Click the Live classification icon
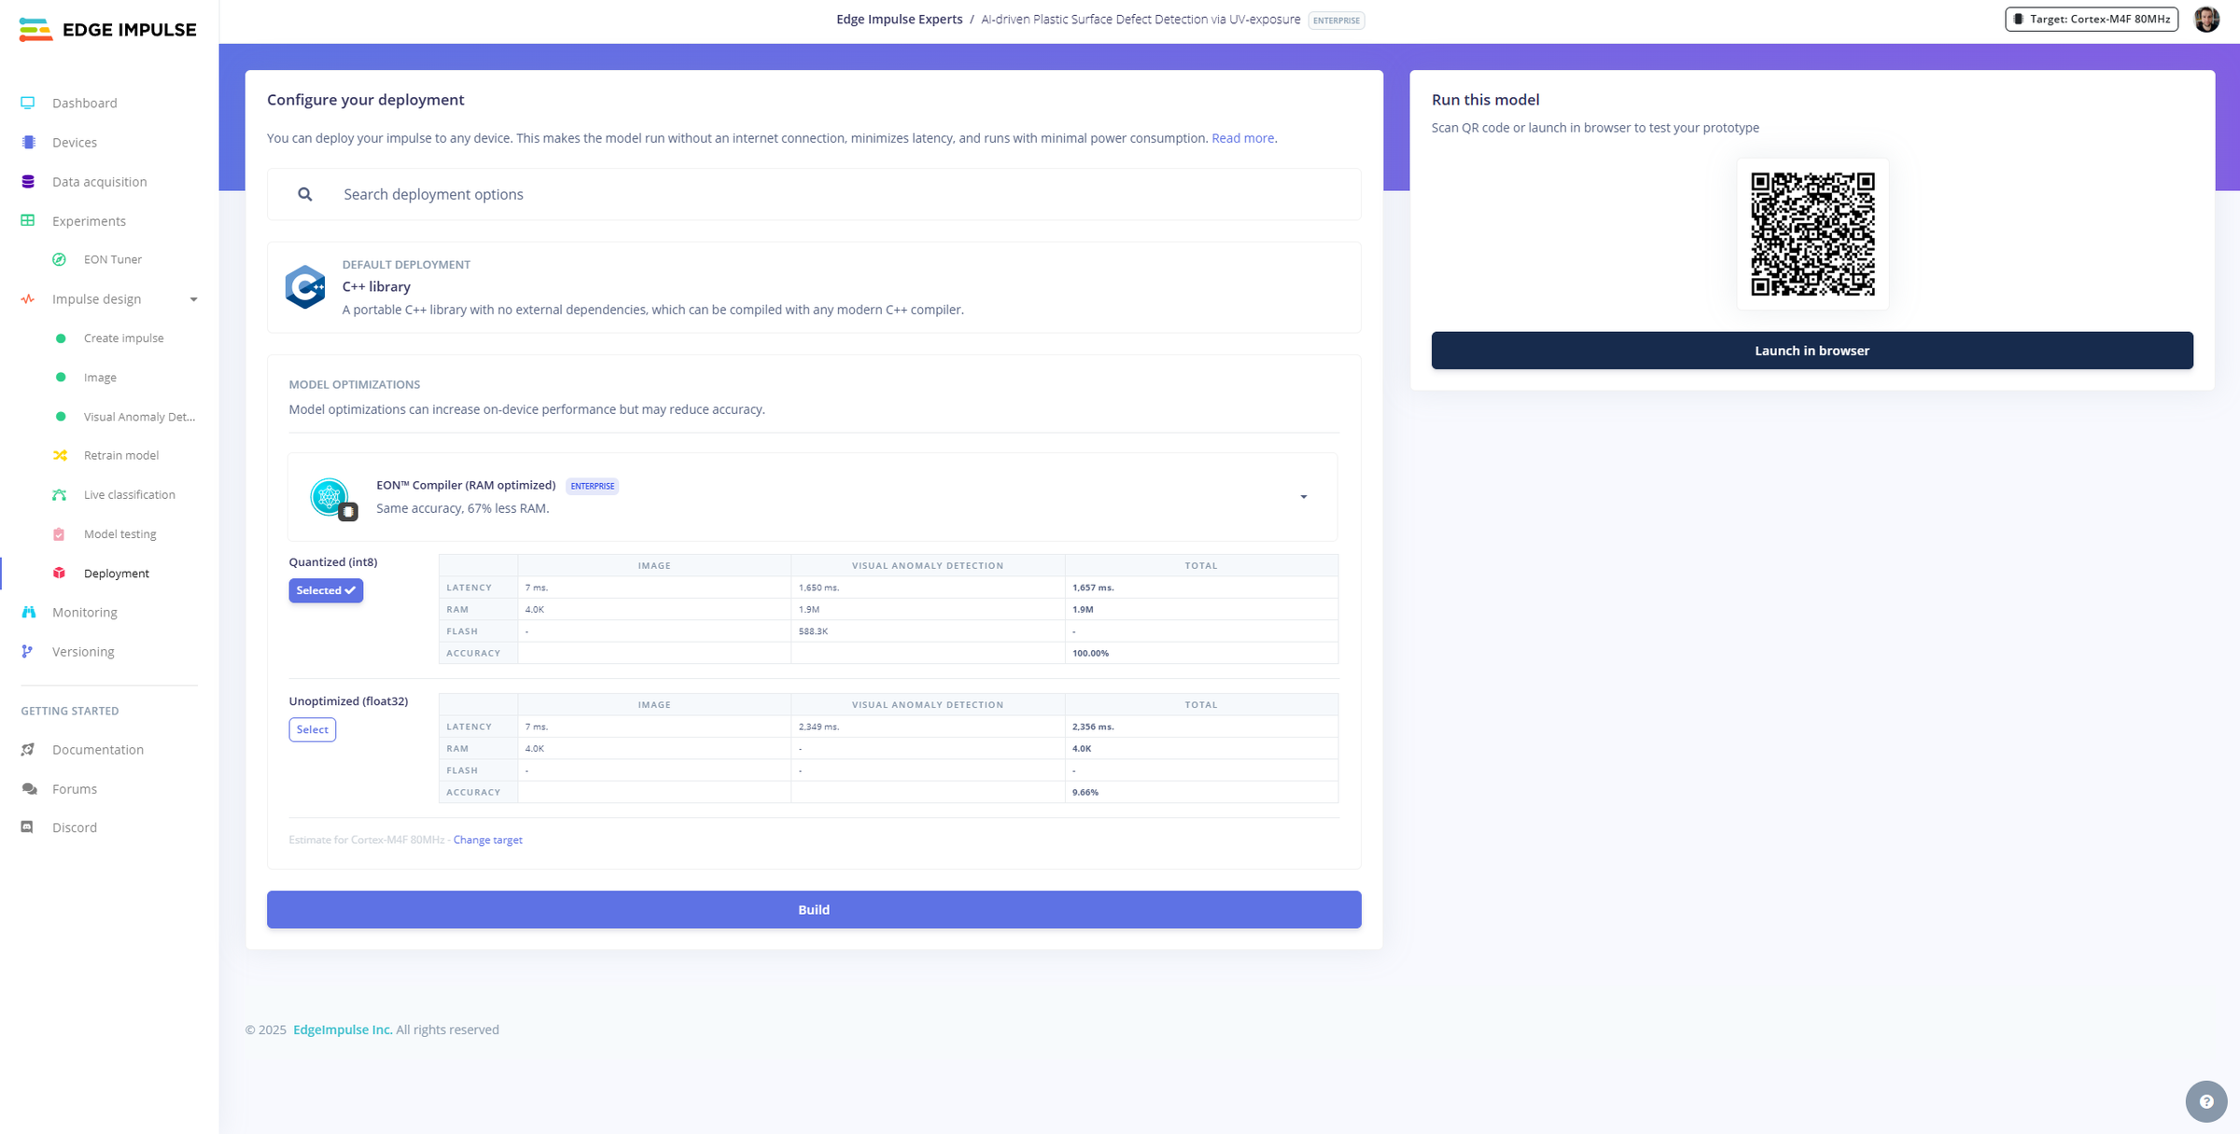The height and width of the screenshot is (1134, 2240). point(60,495)
